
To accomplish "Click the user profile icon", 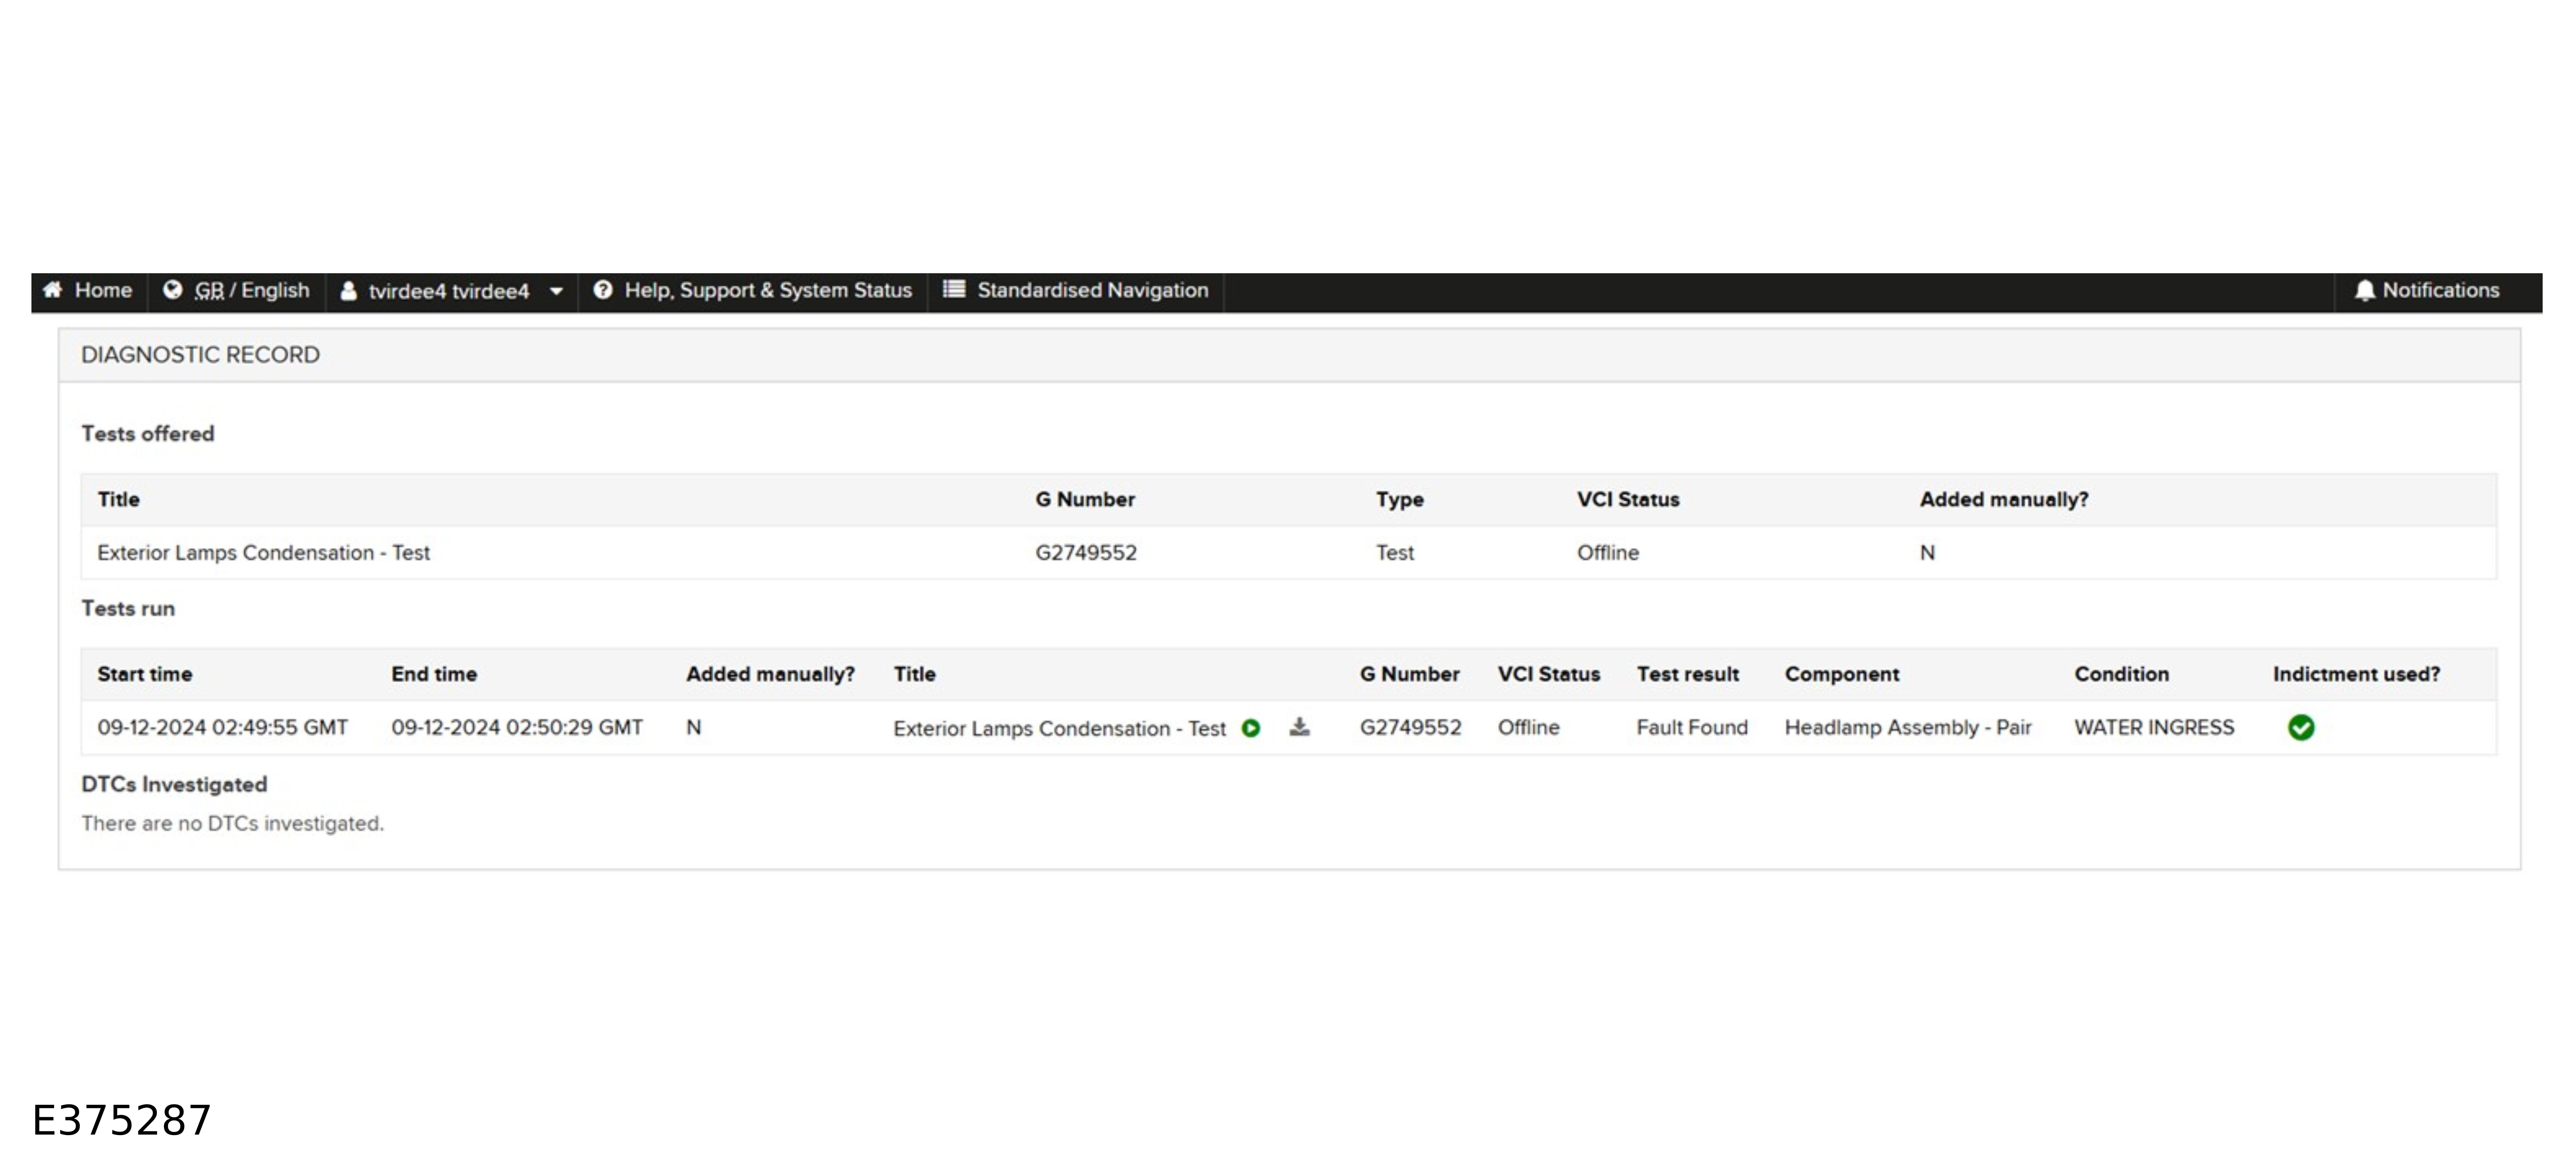I will pyautogui.click(x=348, y=291).
